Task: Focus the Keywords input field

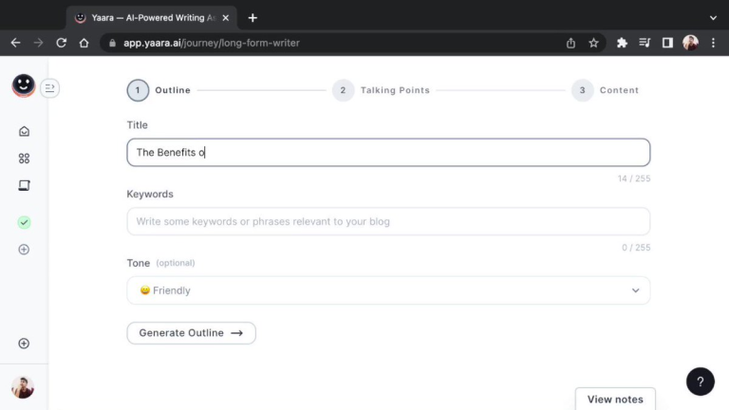Action: [387, 221]
